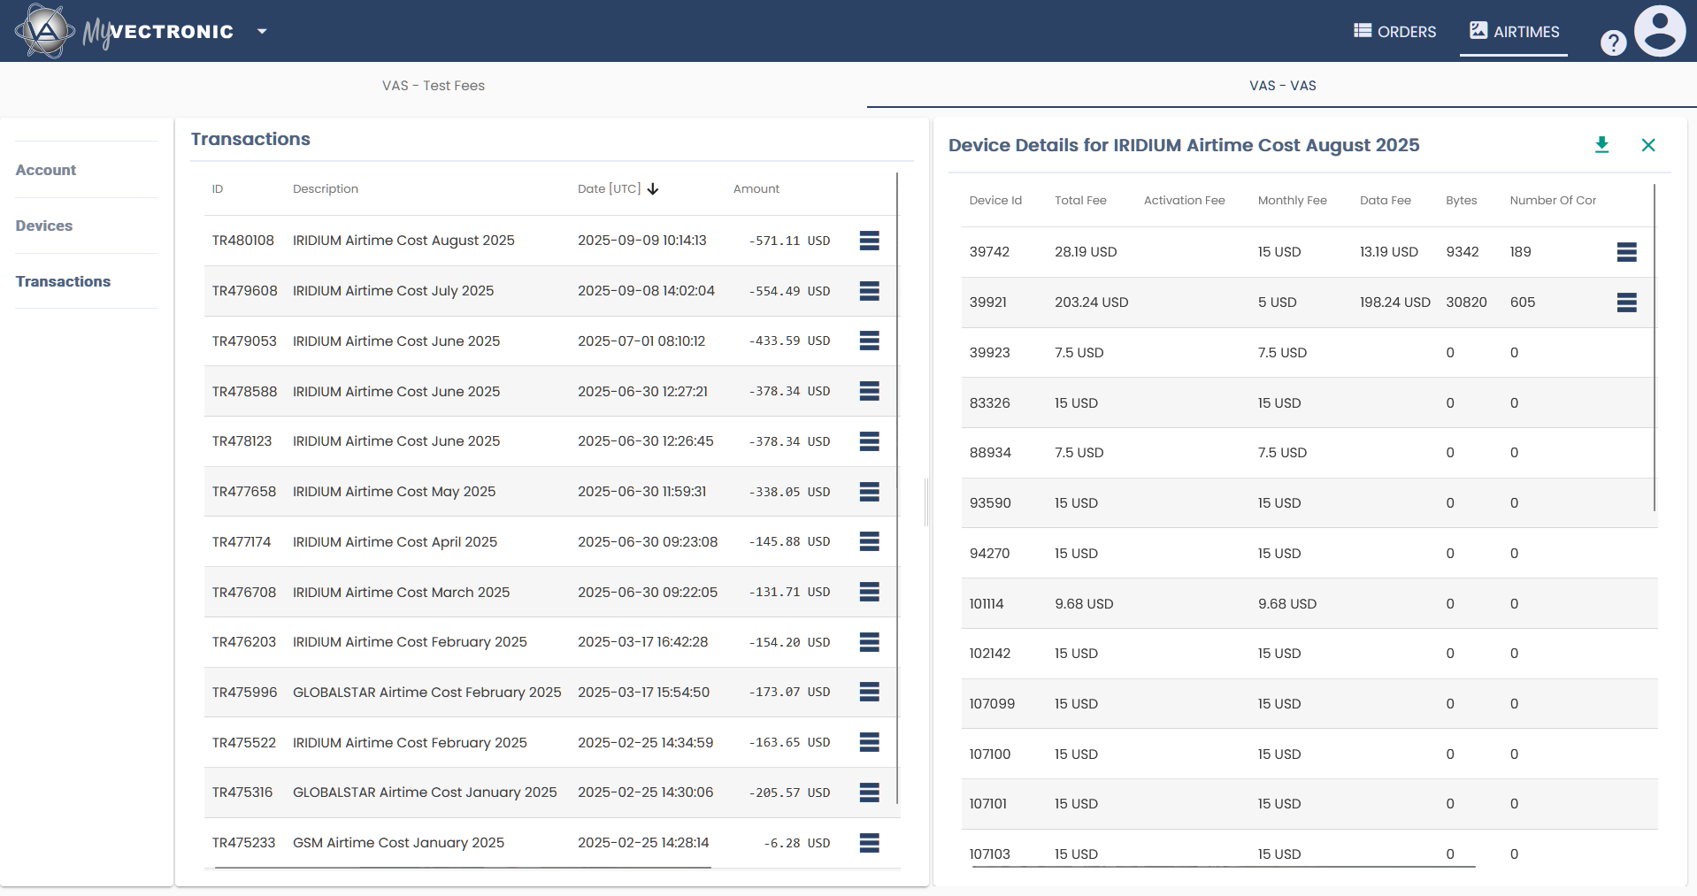Image resolution: width=1697 pixels, height=896 pixels.
Task: Click the Transactions sidebar link
Action: click(63, 281)
